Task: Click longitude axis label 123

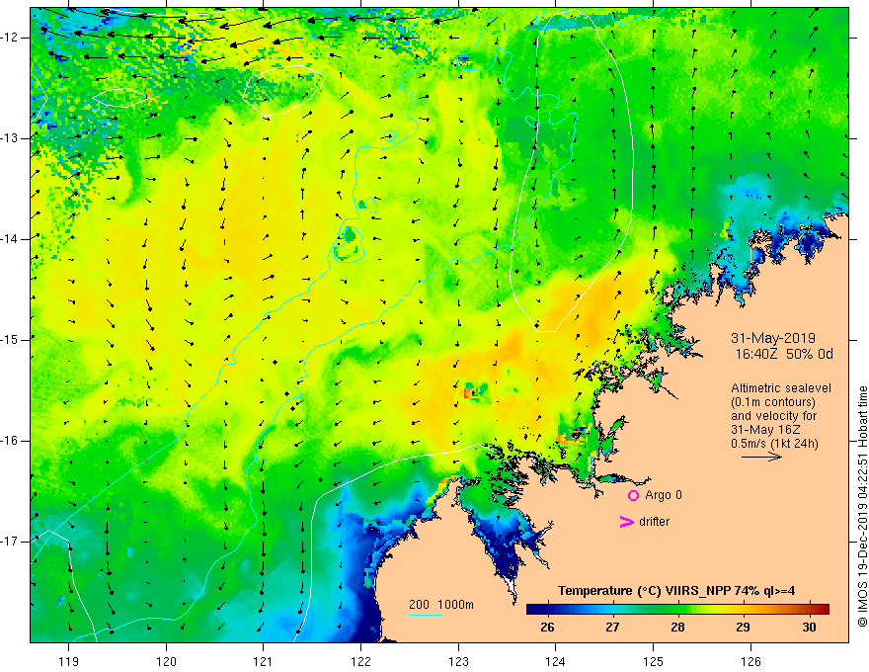Action: click(458, 661)
